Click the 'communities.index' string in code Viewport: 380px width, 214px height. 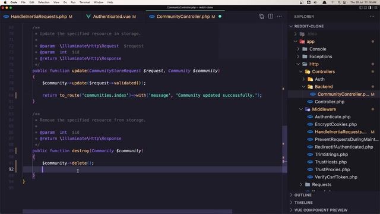106,95
